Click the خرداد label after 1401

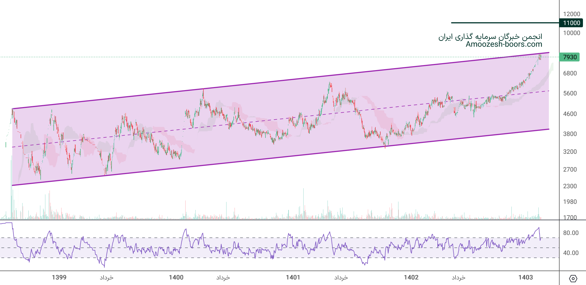[x=341, y=277]
